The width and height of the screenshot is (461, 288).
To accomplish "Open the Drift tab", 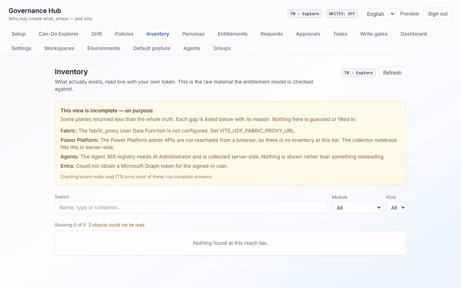I will (x=97, y=34).
